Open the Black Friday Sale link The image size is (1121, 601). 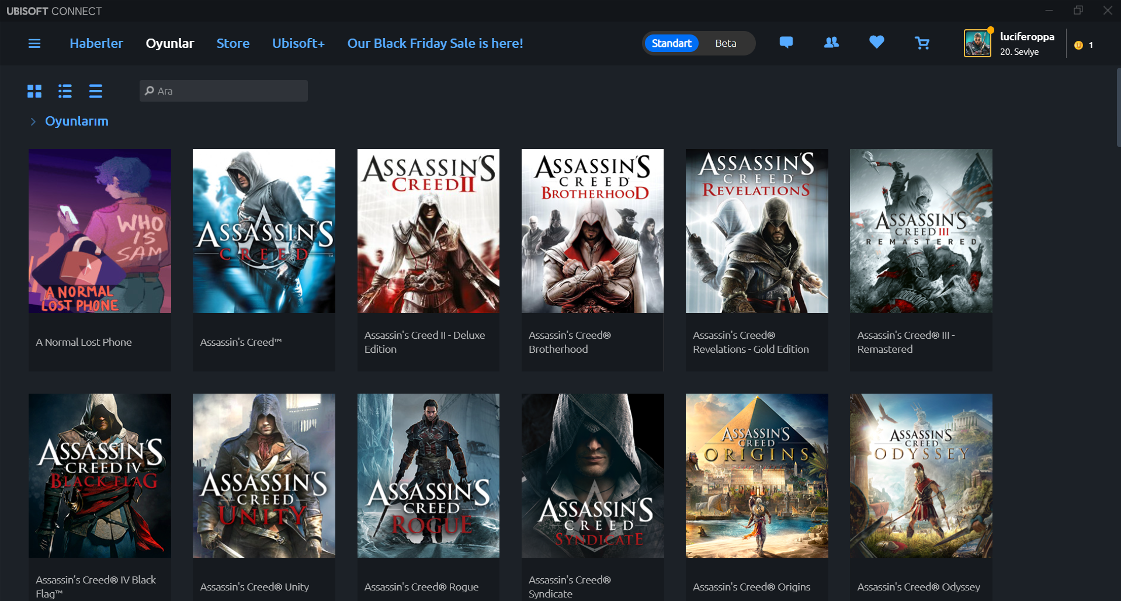tap(435, 43)
